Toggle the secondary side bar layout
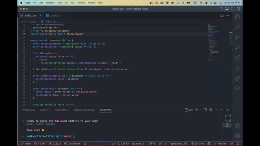This screenshot has height=146, width=260. [x=233, y=9]
